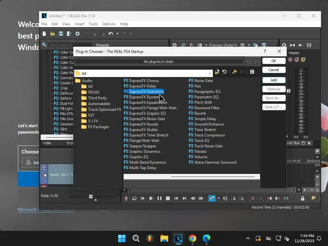Open project using the folder toolbar icon

tap(52, 34)
